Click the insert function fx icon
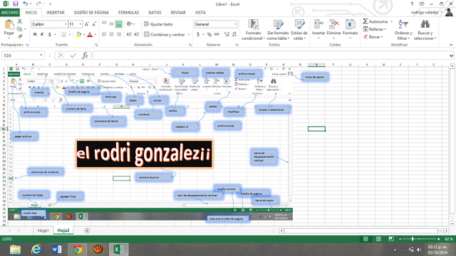Viewport: 456px width, 256px height. [85, 55]
